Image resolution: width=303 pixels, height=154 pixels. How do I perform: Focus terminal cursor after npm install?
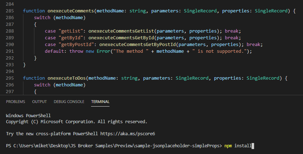click(253, 146)
